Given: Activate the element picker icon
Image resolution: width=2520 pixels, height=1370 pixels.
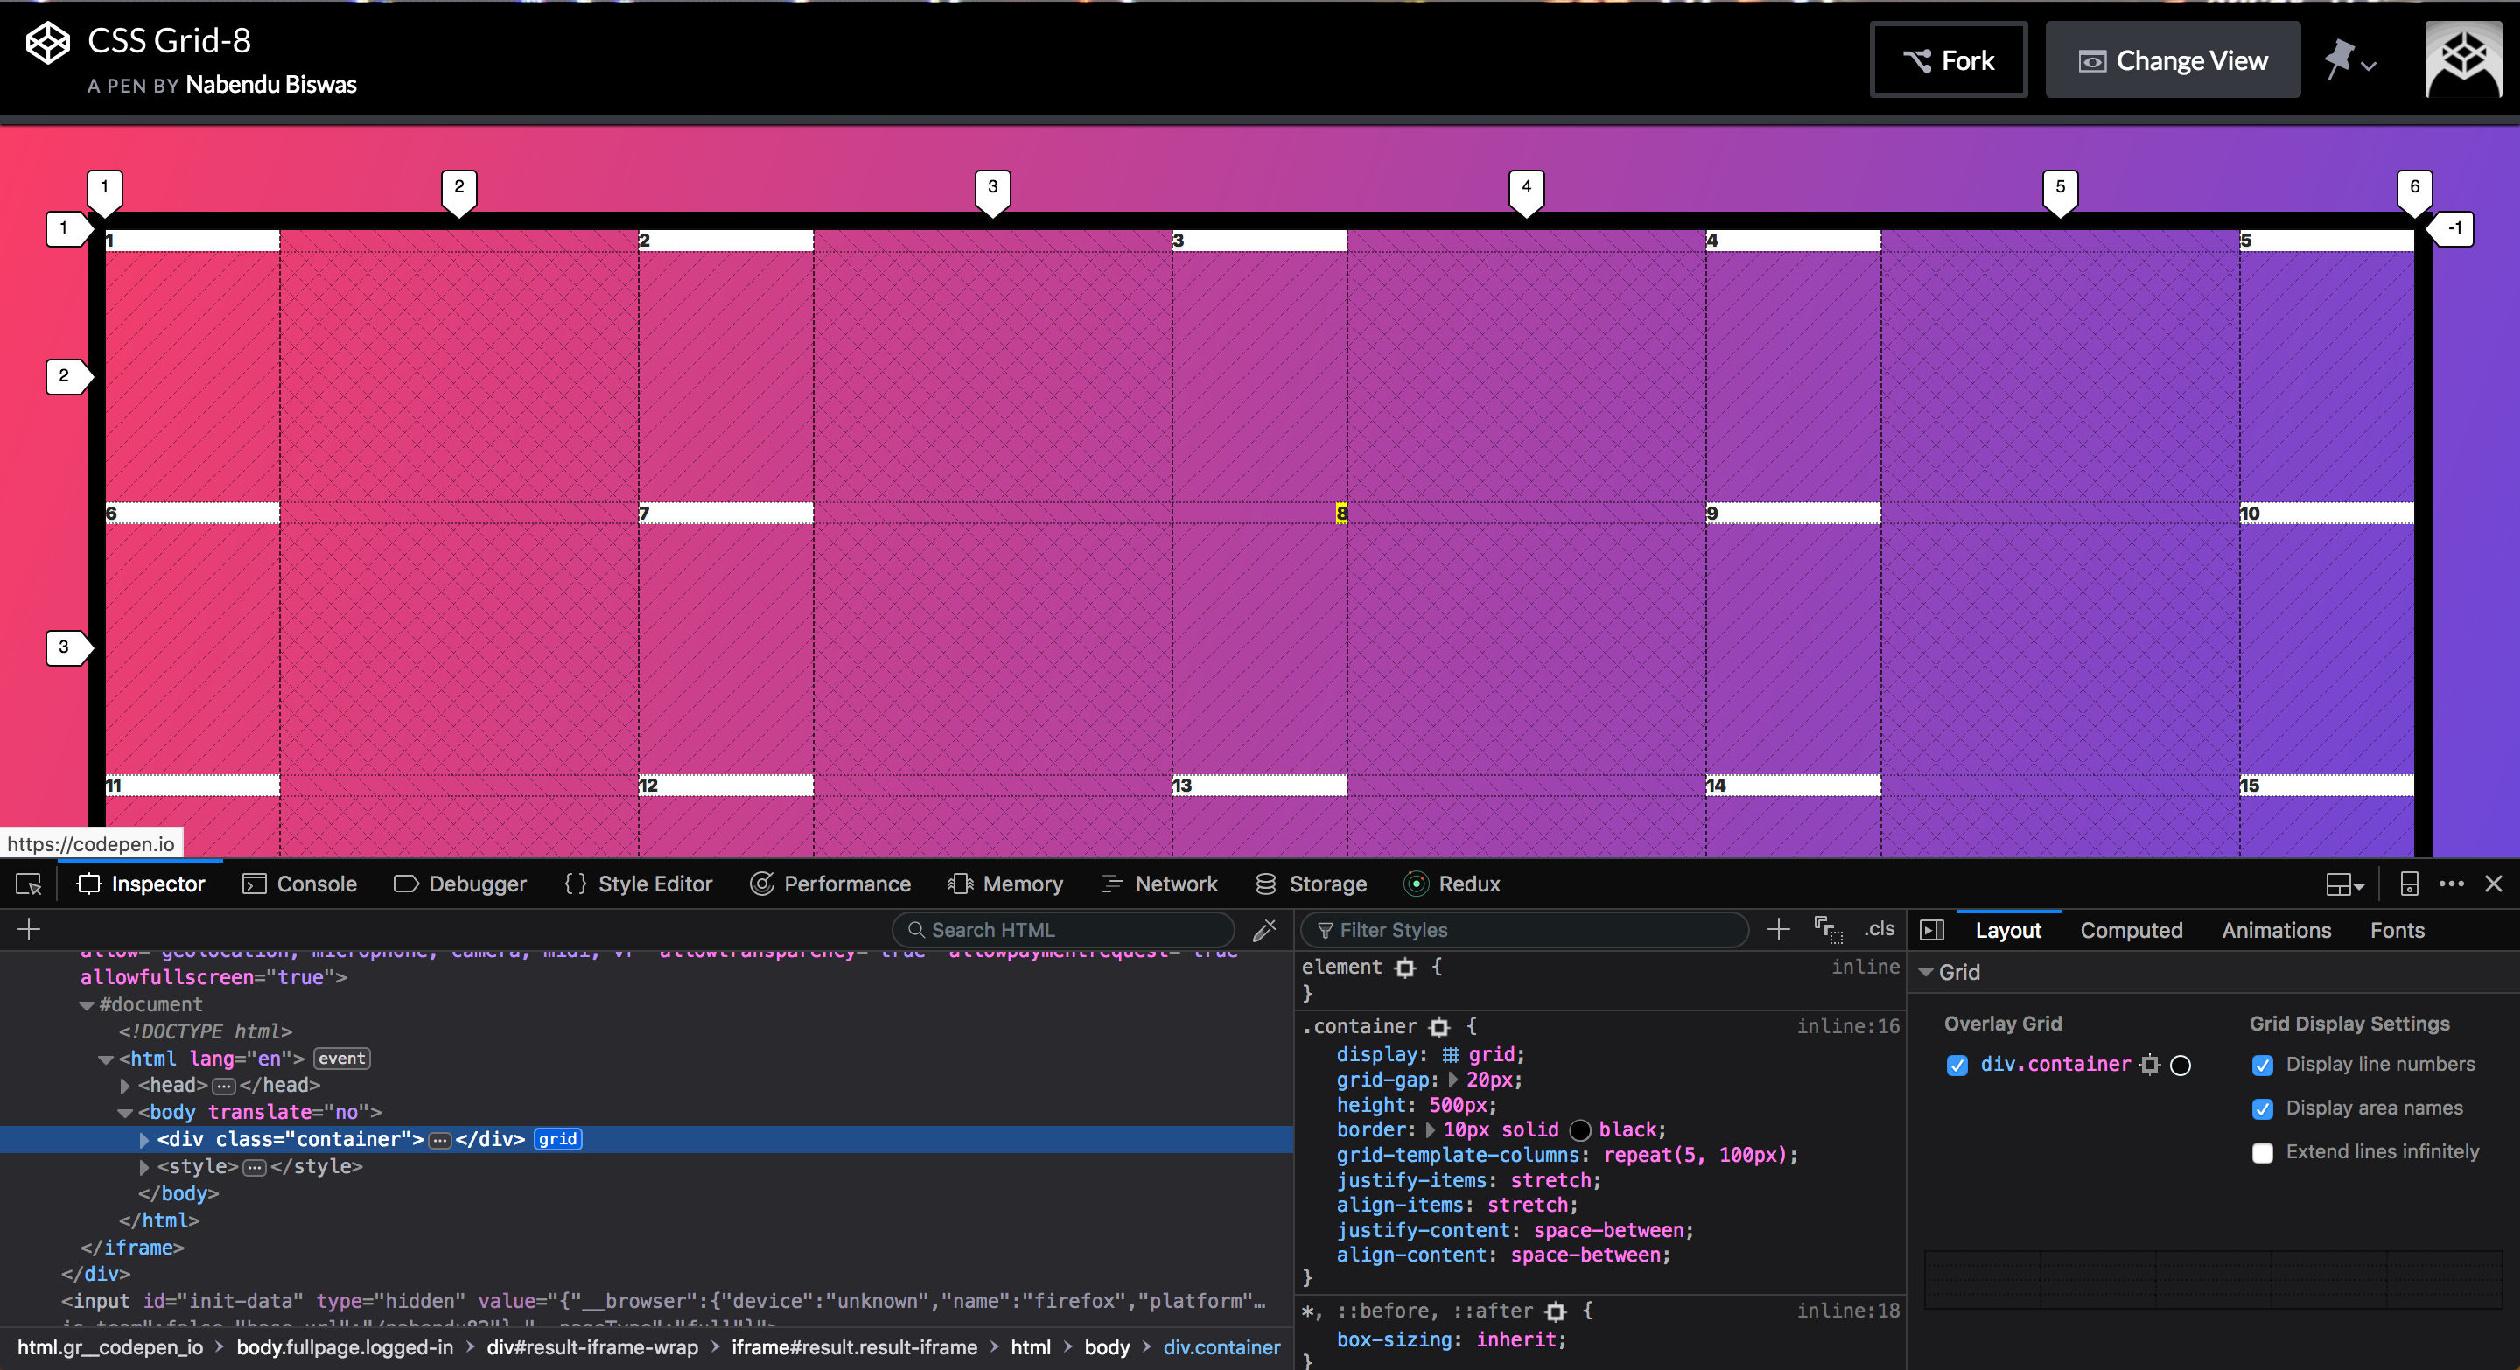Looking at the screenshot, I should pos(28,884).
